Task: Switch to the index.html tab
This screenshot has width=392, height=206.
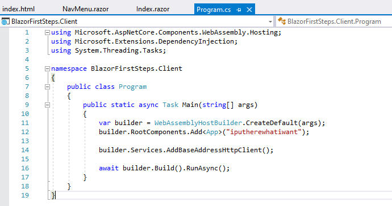Action: click(19, 9)
